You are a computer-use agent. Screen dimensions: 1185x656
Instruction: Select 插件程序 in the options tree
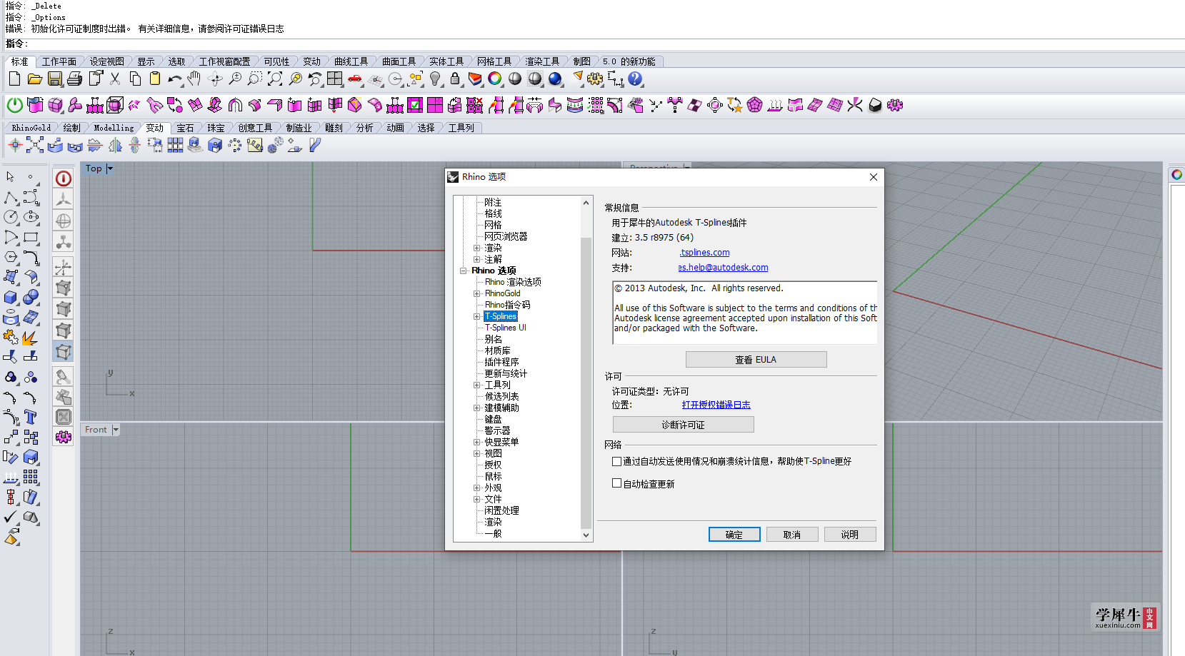[x=501, y=362]
